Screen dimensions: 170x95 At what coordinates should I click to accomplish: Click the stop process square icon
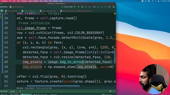click(x=90, y=7)
